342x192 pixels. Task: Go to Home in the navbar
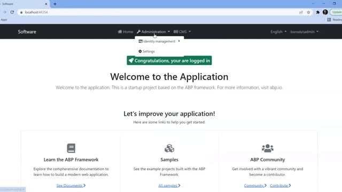[x=126, y=32]
